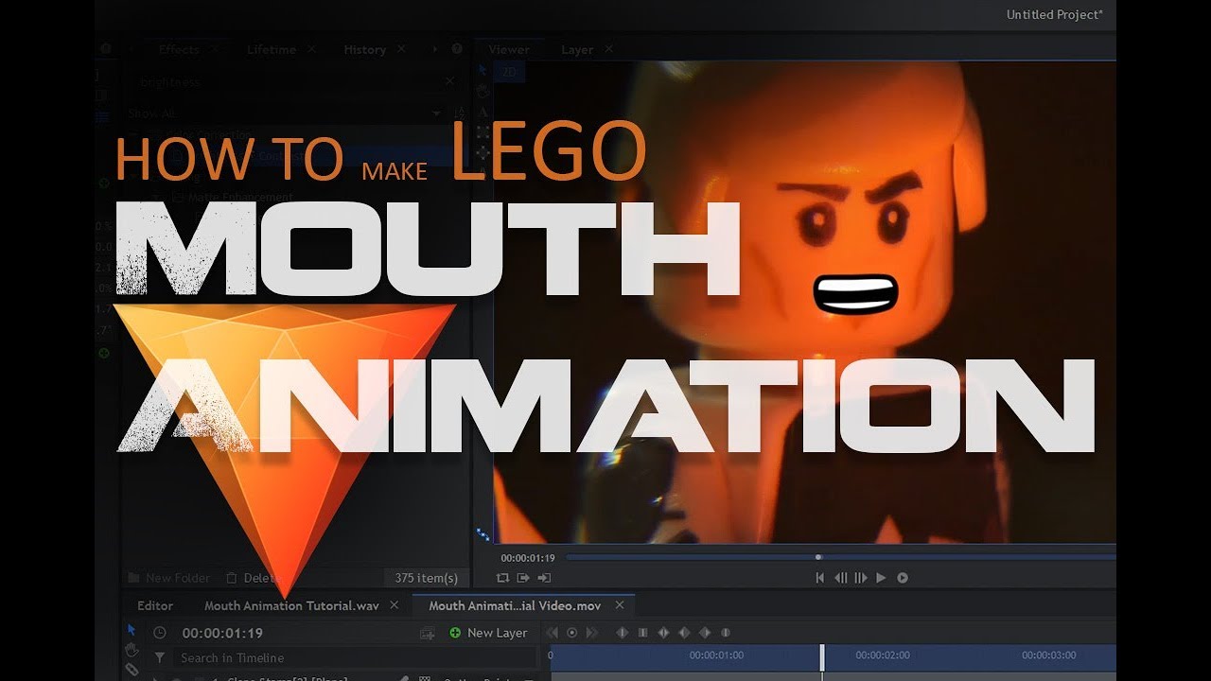Click the fourth keyframe interpolation diamond icon
This screenshot has width=1211, height=681.
click(x=684, y=633)
